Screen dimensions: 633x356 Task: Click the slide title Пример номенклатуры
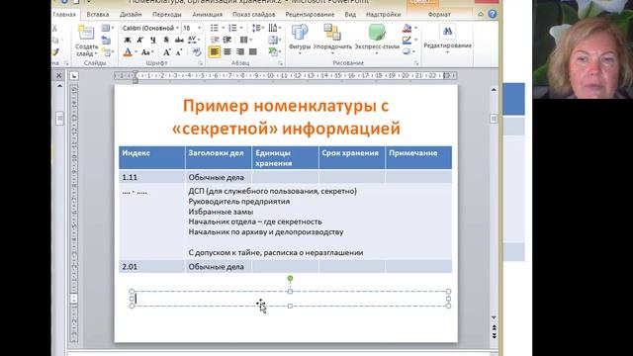tap(286, 117)
